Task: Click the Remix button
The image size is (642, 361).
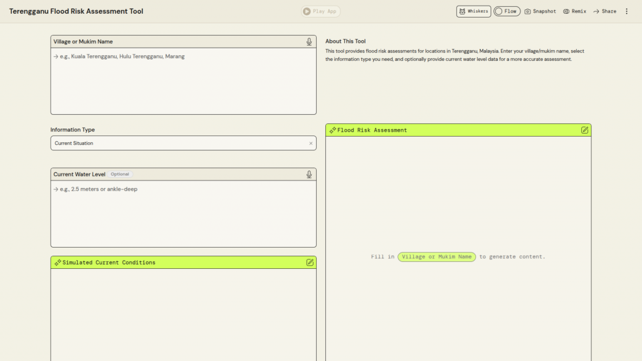Action: point(574,11)
